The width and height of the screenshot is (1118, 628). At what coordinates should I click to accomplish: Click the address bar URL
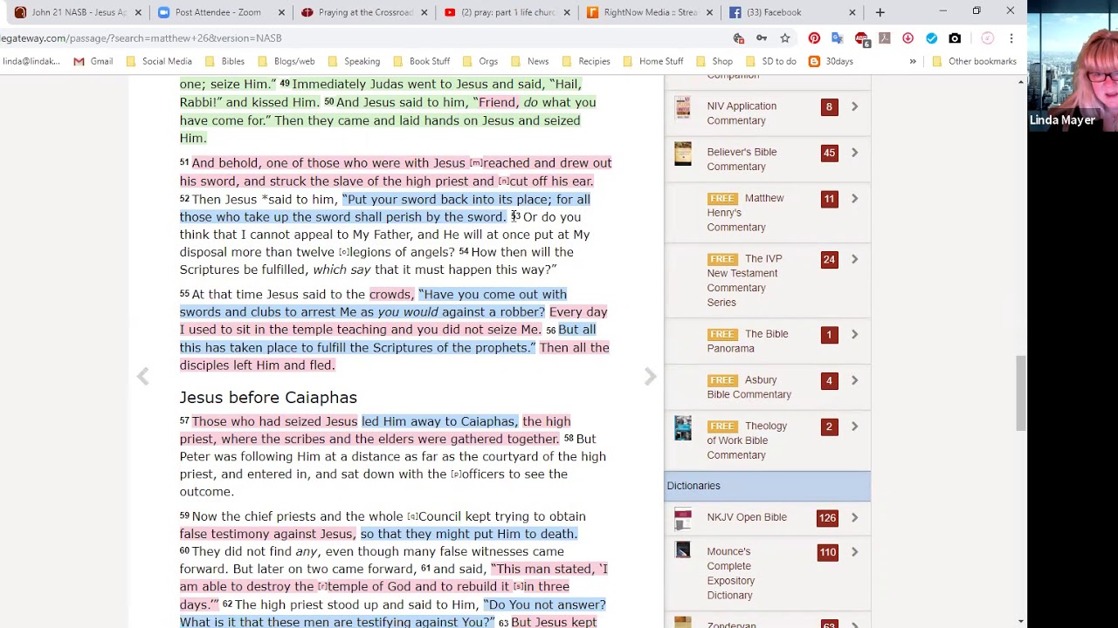click(141, 38)
